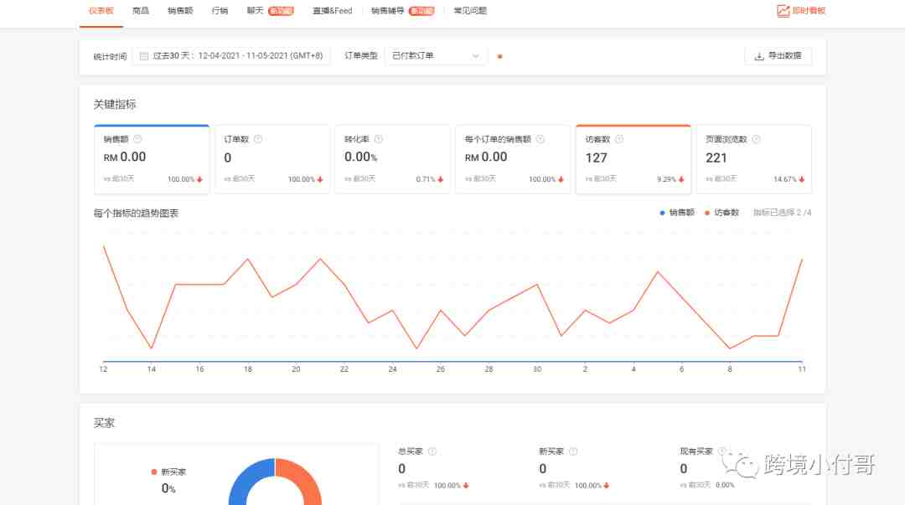This screenshot has height=505, width=905.
Task: Click the 0.71% change value
Action: coord(426,179)
